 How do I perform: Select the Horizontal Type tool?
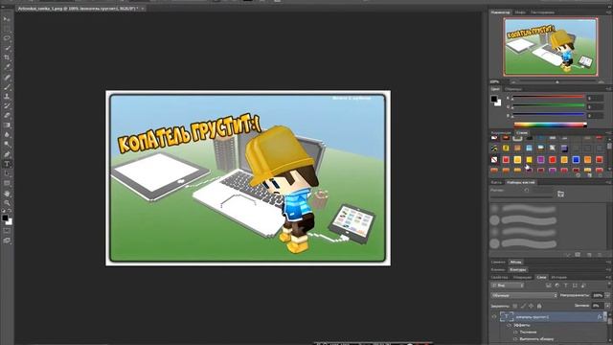(x=7, y=164)
